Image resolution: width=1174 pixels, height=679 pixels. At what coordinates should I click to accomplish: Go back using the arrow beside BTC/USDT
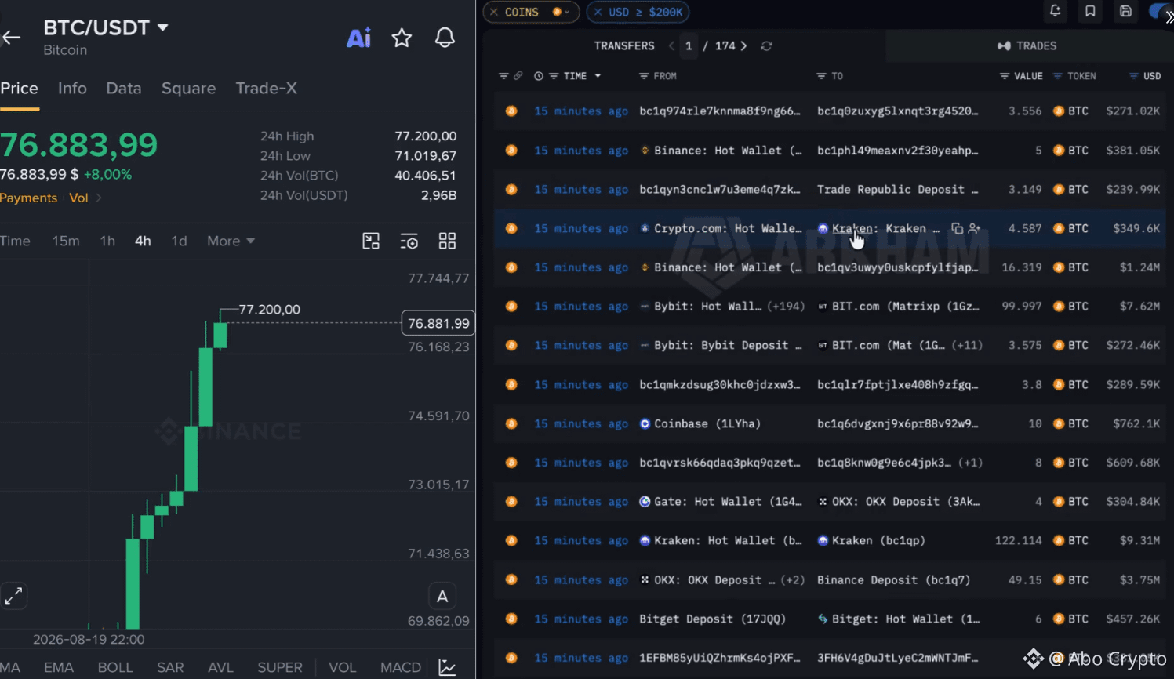(x=11, y=37)
